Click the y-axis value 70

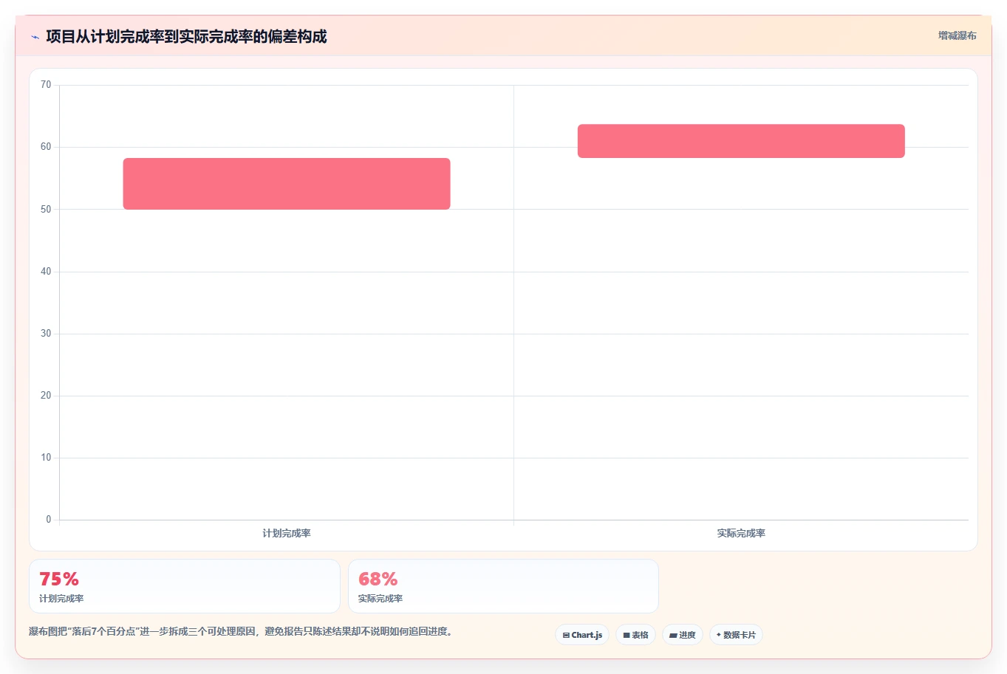[46, 85]
